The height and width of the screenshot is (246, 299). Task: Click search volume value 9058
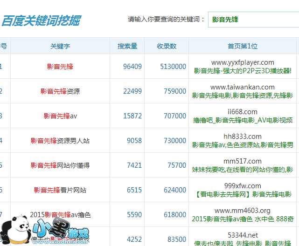(x=134, y=141)
